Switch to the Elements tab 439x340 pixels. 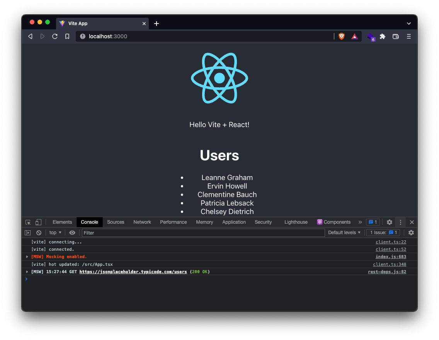pos(62,222)
